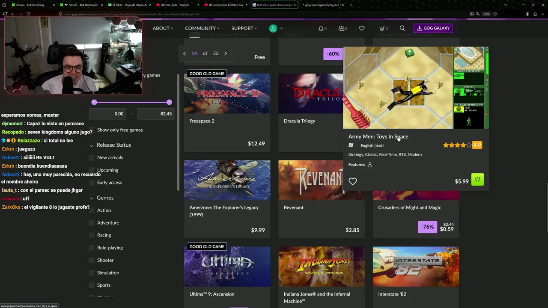Tick the Adventure genre checkbox
This screenshot has height=308, width=548.
click(x=92, y=223)
